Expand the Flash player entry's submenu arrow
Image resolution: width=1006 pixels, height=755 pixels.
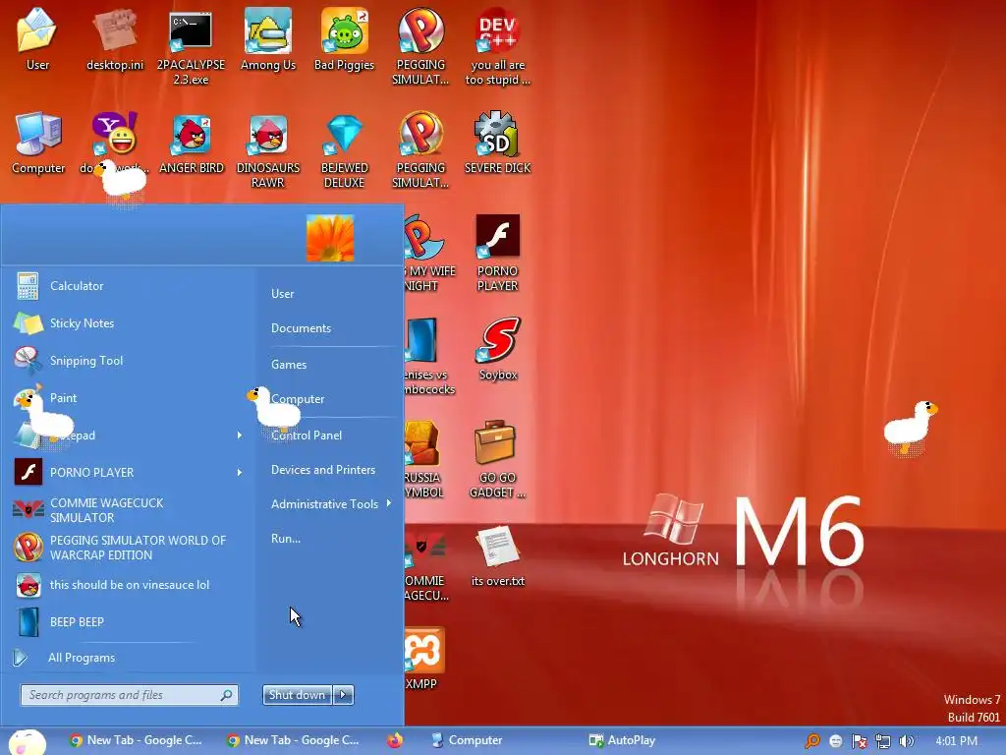click(x=240, y=473)
